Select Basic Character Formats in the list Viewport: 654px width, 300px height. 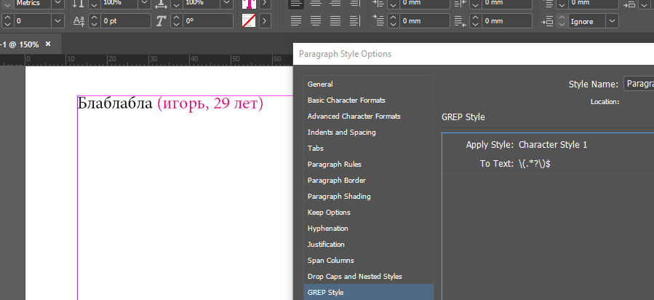(x=346, y=100)
